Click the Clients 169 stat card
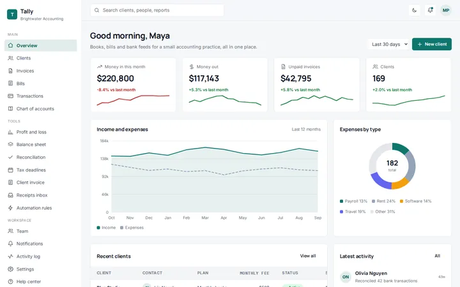The width and height of the screenshot is (460, 287). click(x=409, y=85)
